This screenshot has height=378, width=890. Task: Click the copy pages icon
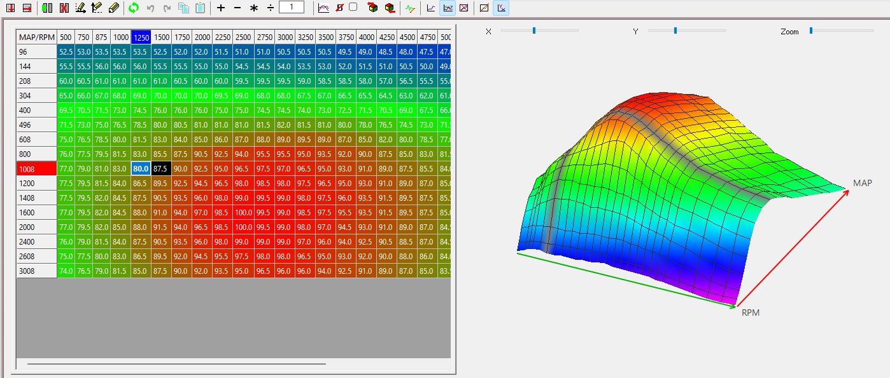pyautogui.click(x=183, y=8)
